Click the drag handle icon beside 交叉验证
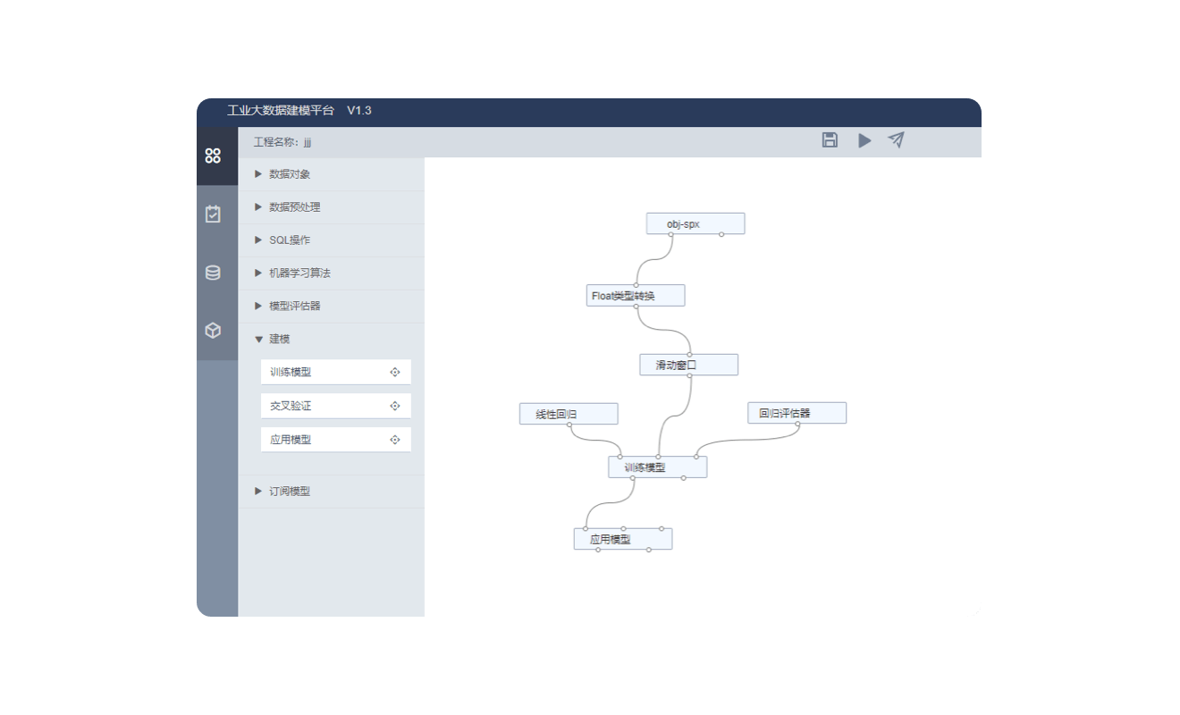 395,406
